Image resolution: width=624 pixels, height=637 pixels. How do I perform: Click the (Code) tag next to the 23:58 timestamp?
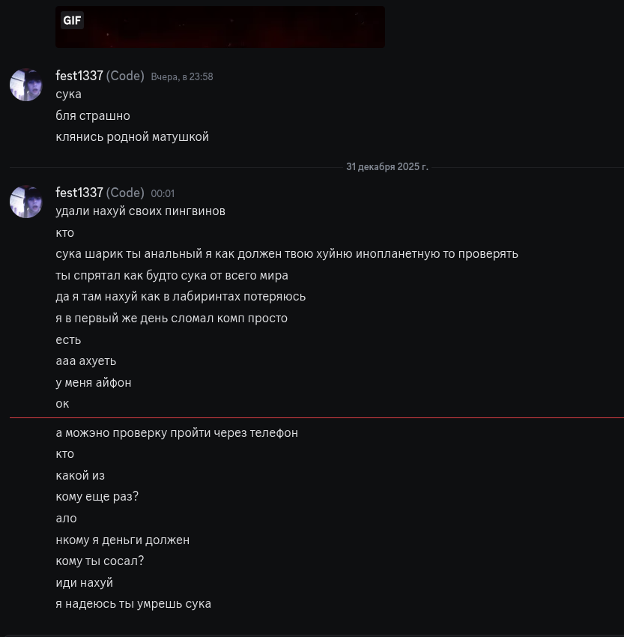coord(125,76)
